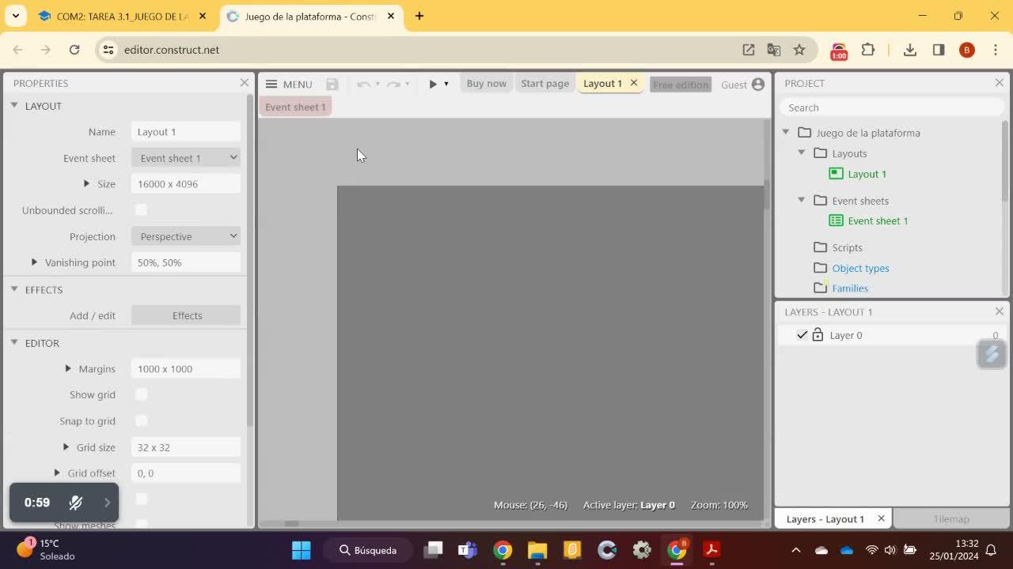Select the Families folder
1013x569 pixels.
850,288
